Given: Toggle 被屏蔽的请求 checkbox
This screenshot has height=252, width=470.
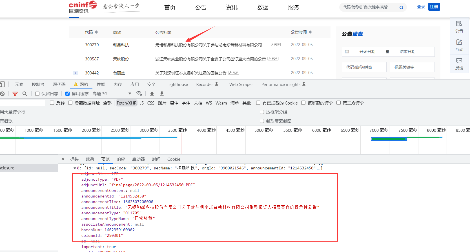Looking at the screenshot, I should tap(303, 103).
